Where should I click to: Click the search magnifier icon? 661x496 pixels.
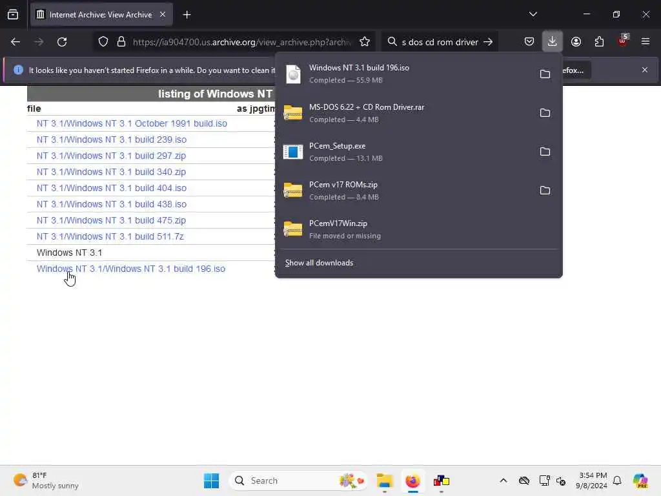pyautogui.click(x=392, y=41)
